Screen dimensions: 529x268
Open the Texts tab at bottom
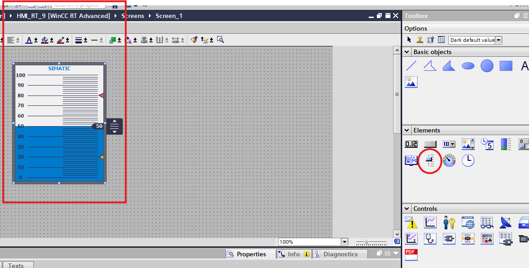(19, 265)
